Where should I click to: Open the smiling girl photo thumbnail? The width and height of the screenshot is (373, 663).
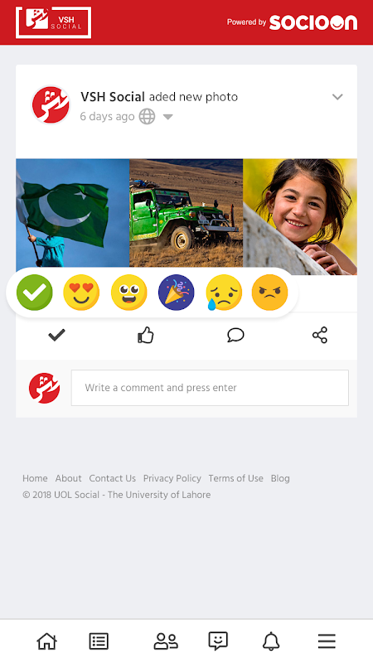pyautogui.click(x=300, y=216)
